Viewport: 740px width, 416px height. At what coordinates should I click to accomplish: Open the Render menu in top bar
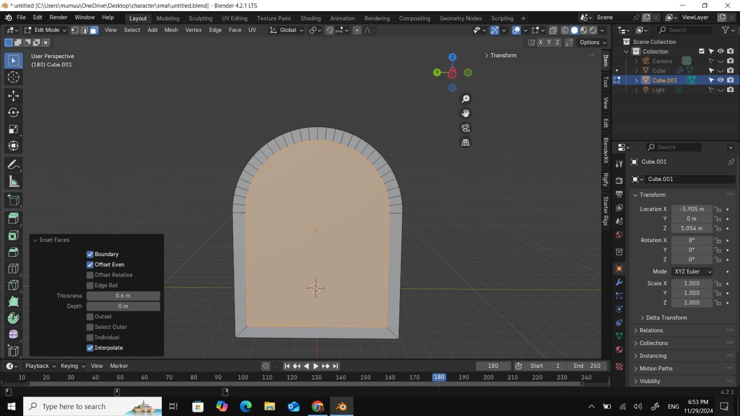click(58, 18)
